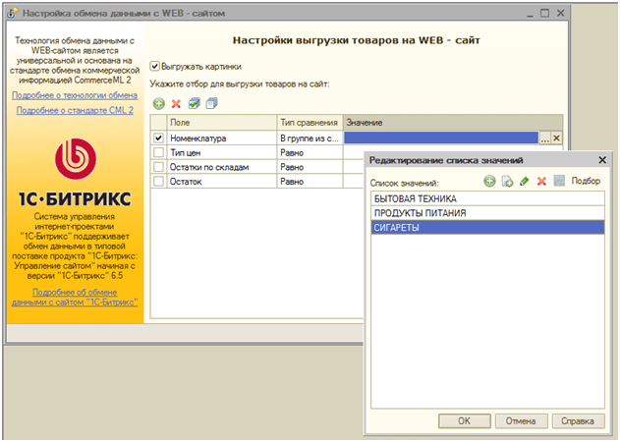Select ПРОДУКТЫ ПИТАНИЯ in the values list
Image resolution: width=620 pixels, height=442 pixels.
(x=487, y=213)
